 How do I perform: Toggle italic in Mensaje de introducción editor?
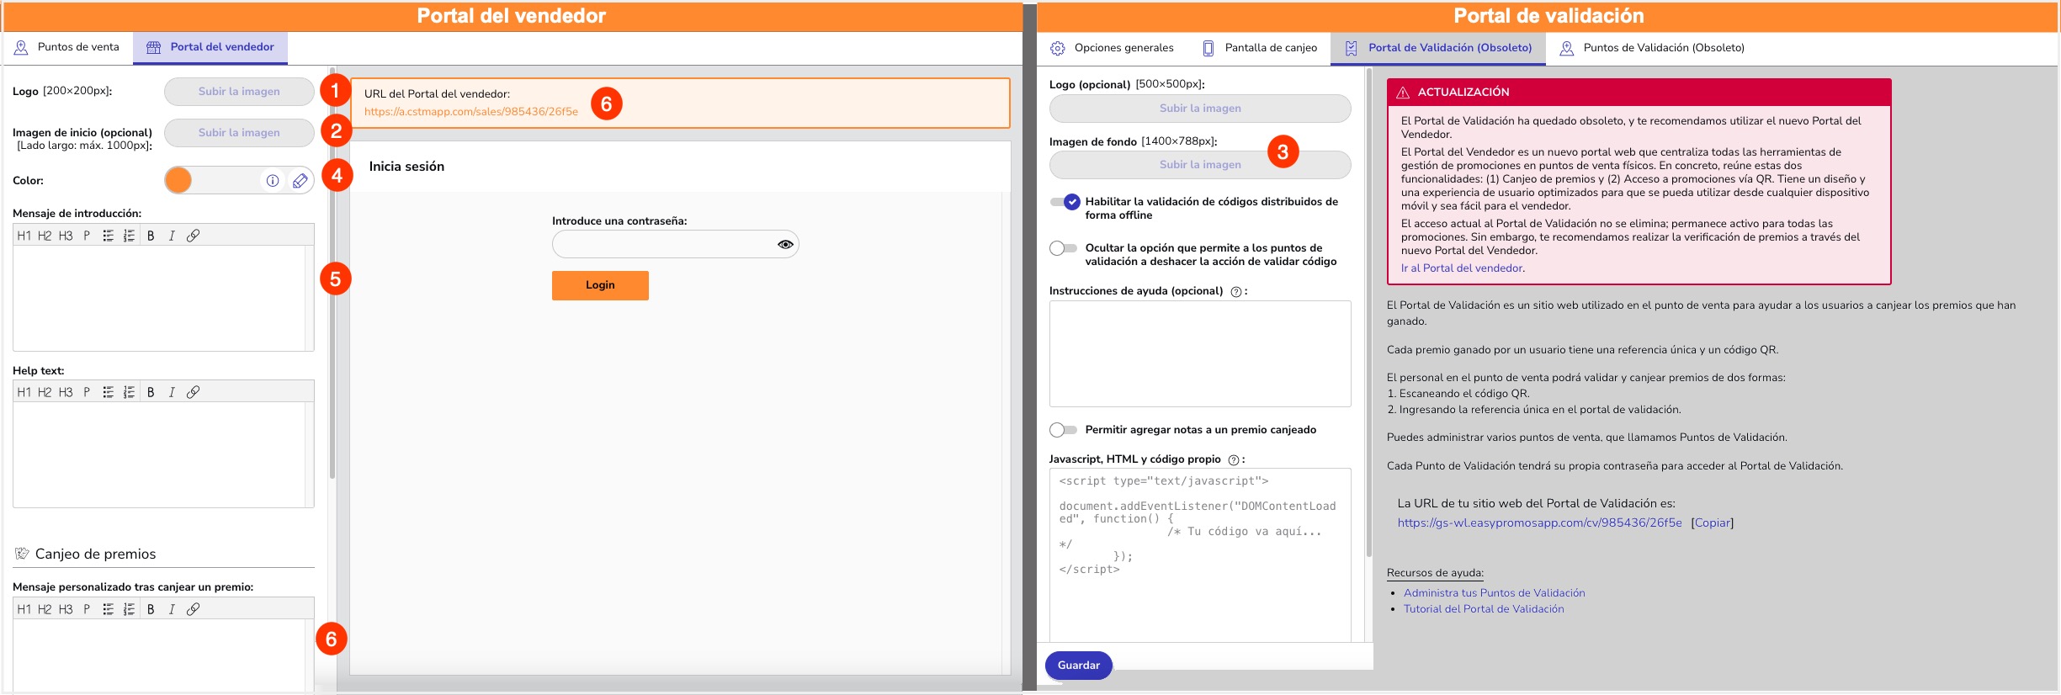pos(172,236)
